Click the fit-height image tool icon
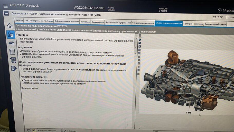Image resolution: width=234 pixels, height=132 pixels. click(x=139, y=53)
